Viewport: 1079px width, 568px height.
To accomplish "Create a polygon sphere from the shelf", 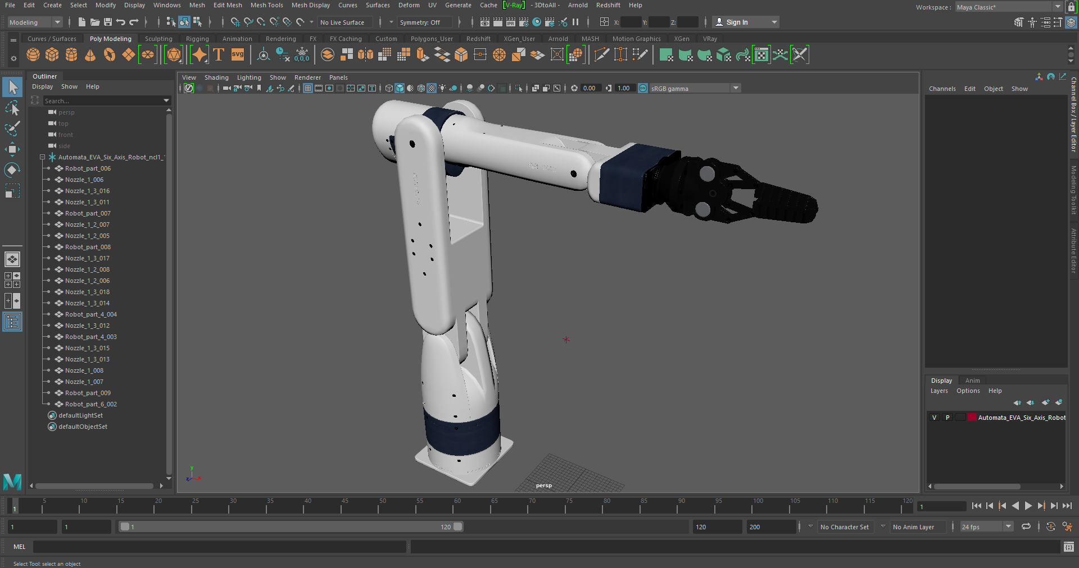I will pos(33,54).
